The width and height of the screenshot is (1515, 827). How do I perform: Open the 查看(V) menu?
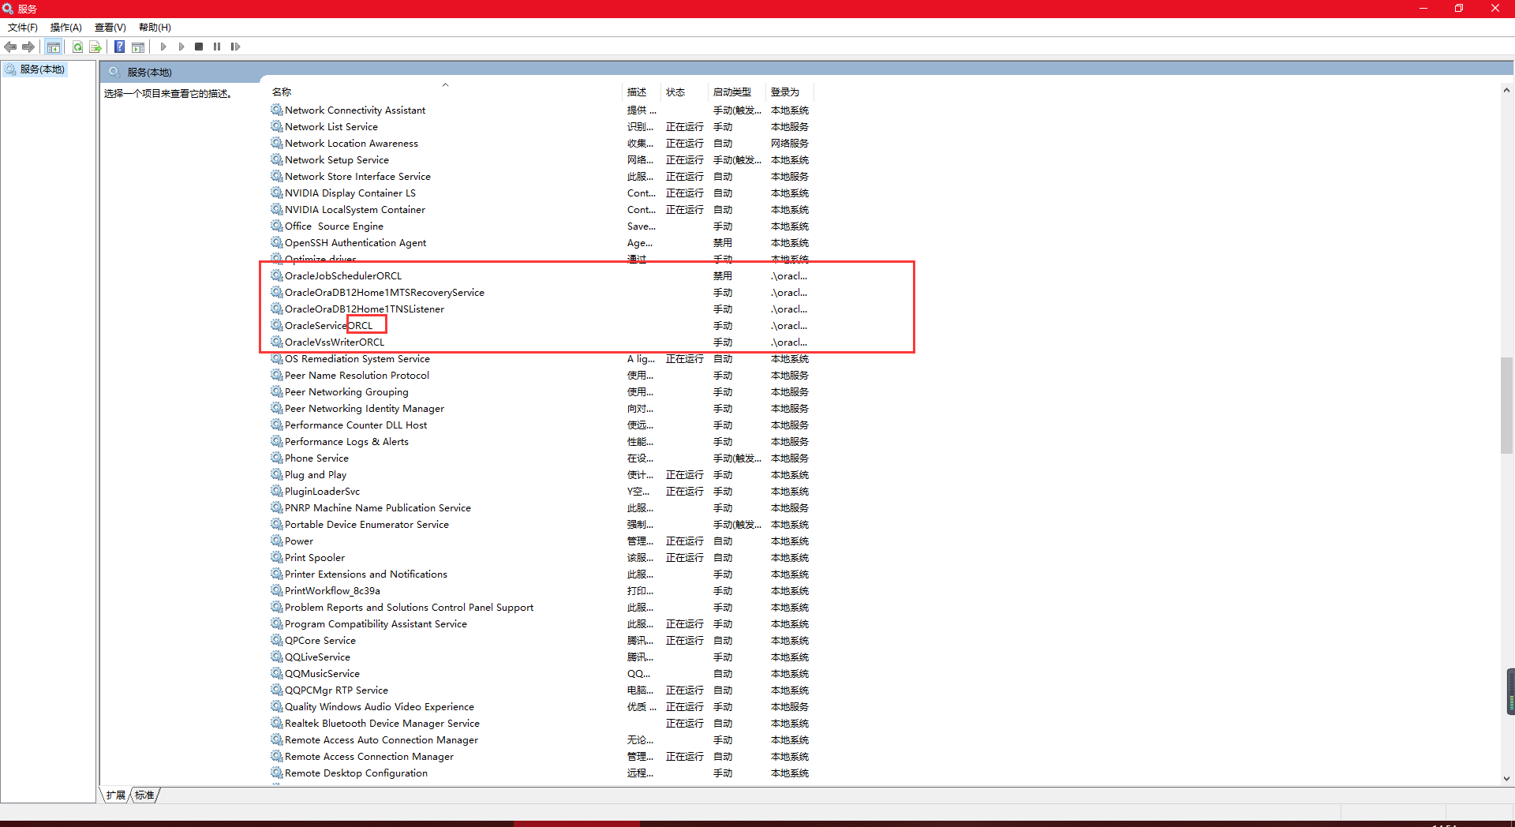point(109,27)
